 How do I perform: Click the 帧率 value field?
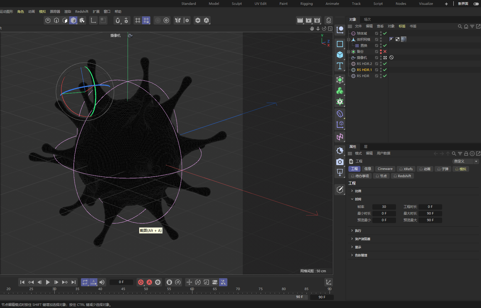[x=384, y=207]
